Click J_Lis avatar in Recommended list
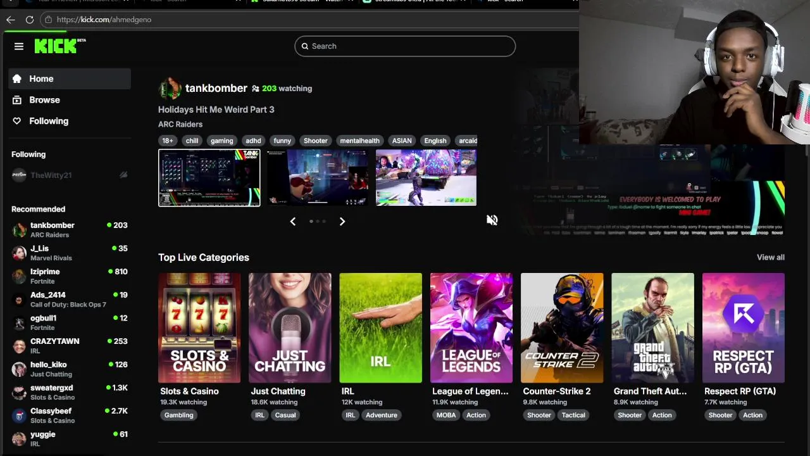This screenshot has width=810, height=456. (19, 253)
